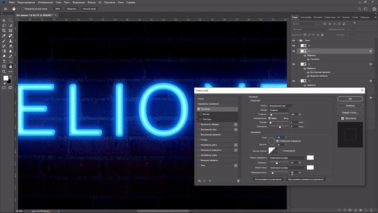Toggle the Глобальное освещение checkbox
This screenshot has height=213, width=378.
click(278, 141)
